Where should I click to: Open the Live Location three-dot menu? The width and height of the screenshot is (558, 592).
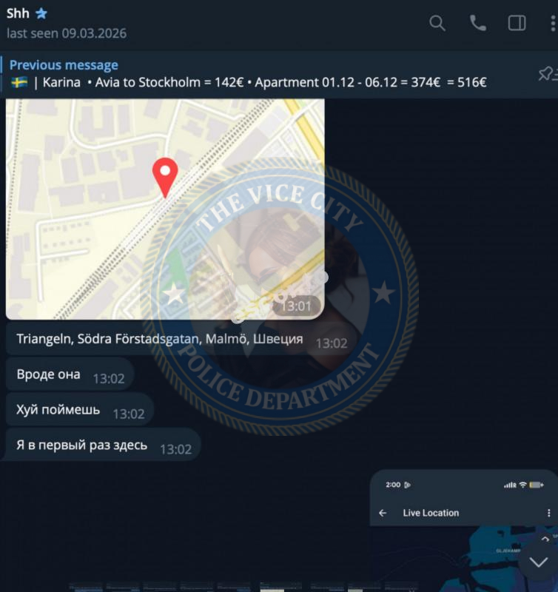coord(548,513)
